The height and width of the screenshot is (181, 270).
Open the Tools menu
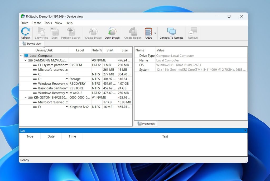[48, 23]
